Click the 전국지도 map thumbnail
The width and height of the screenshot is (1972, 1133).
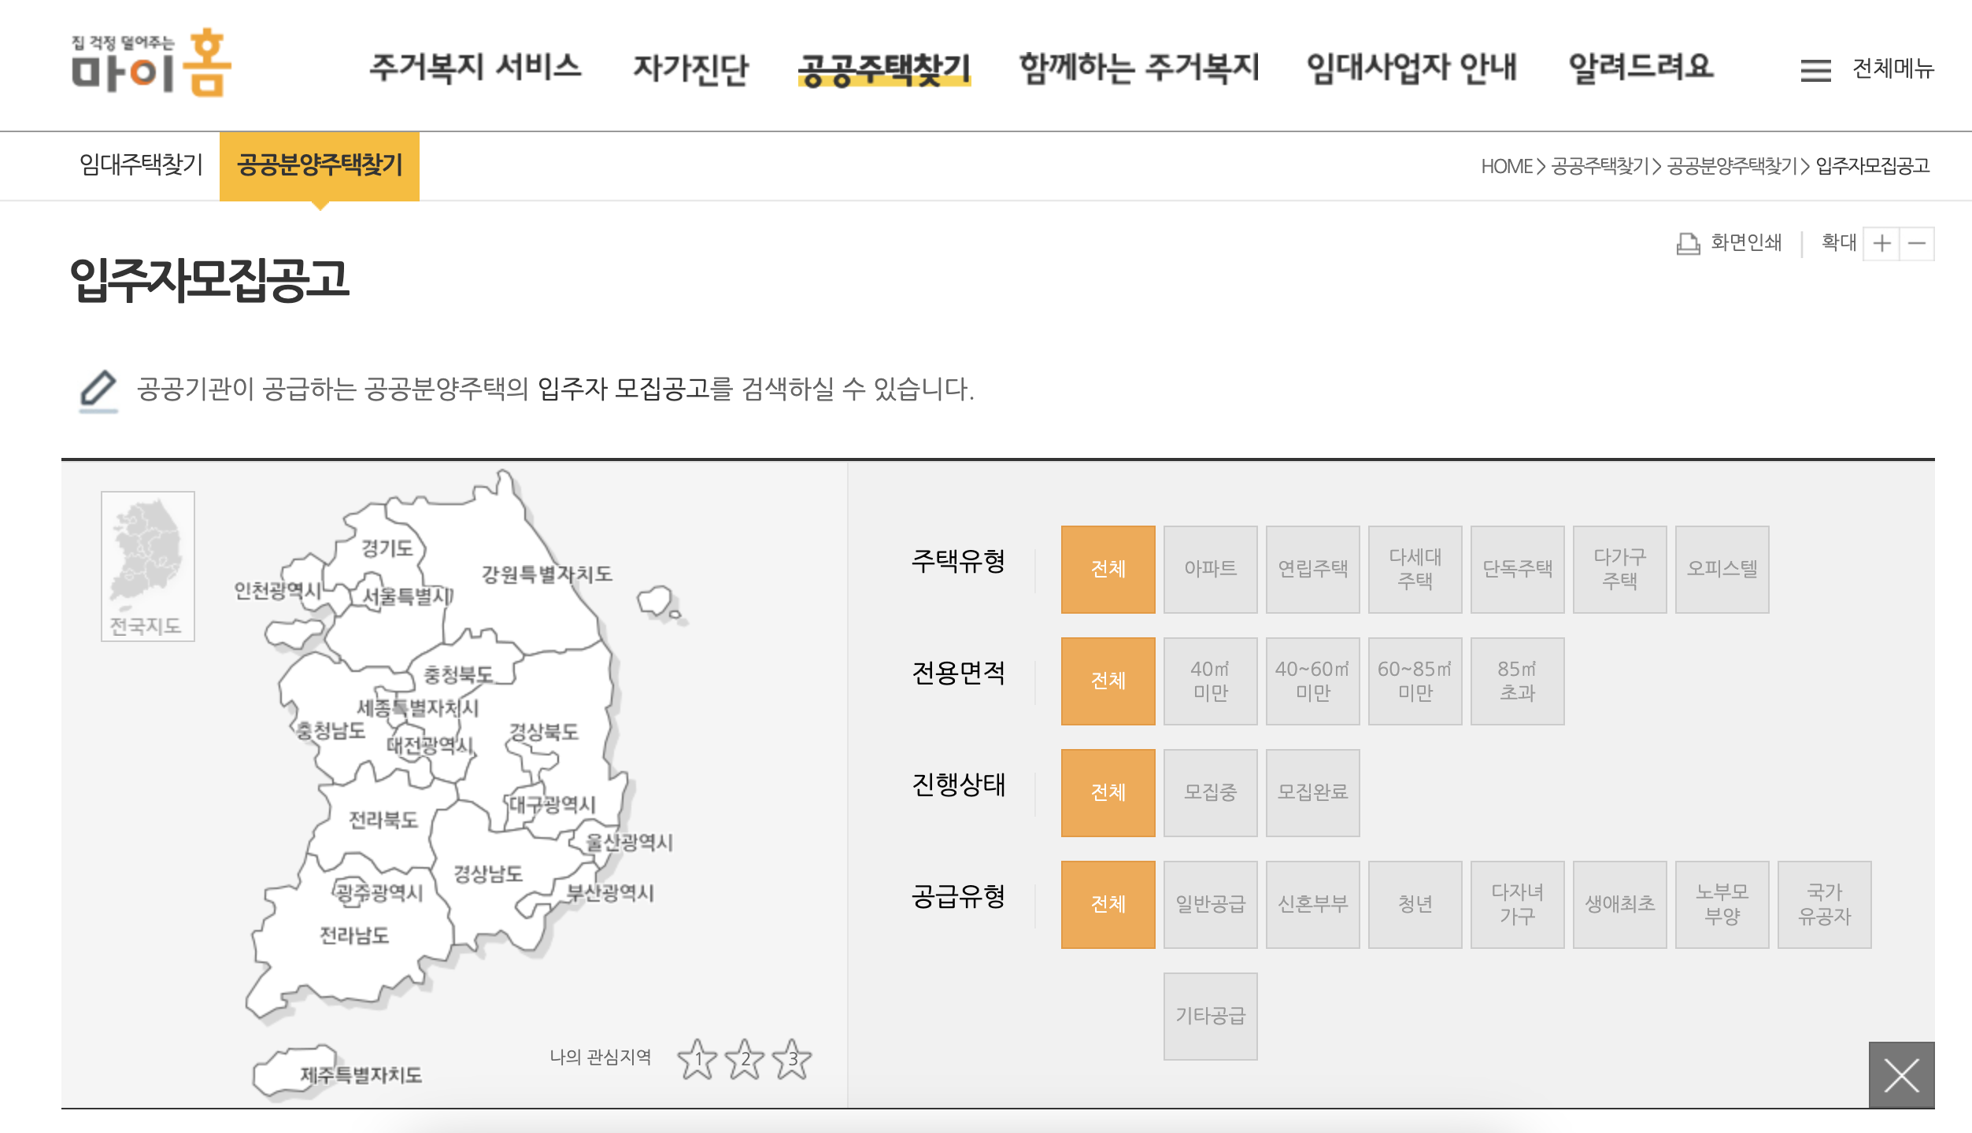[147, 566]
